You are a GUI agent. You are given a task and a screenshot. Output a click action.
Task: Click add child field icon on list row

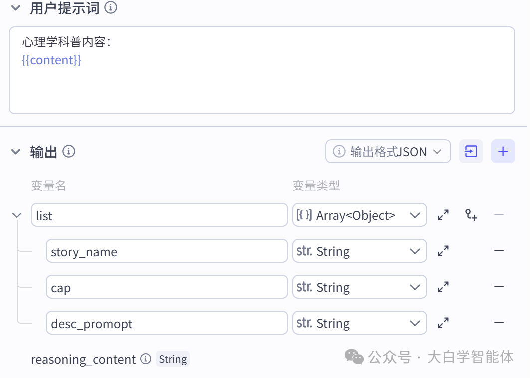tap(471, 215)
